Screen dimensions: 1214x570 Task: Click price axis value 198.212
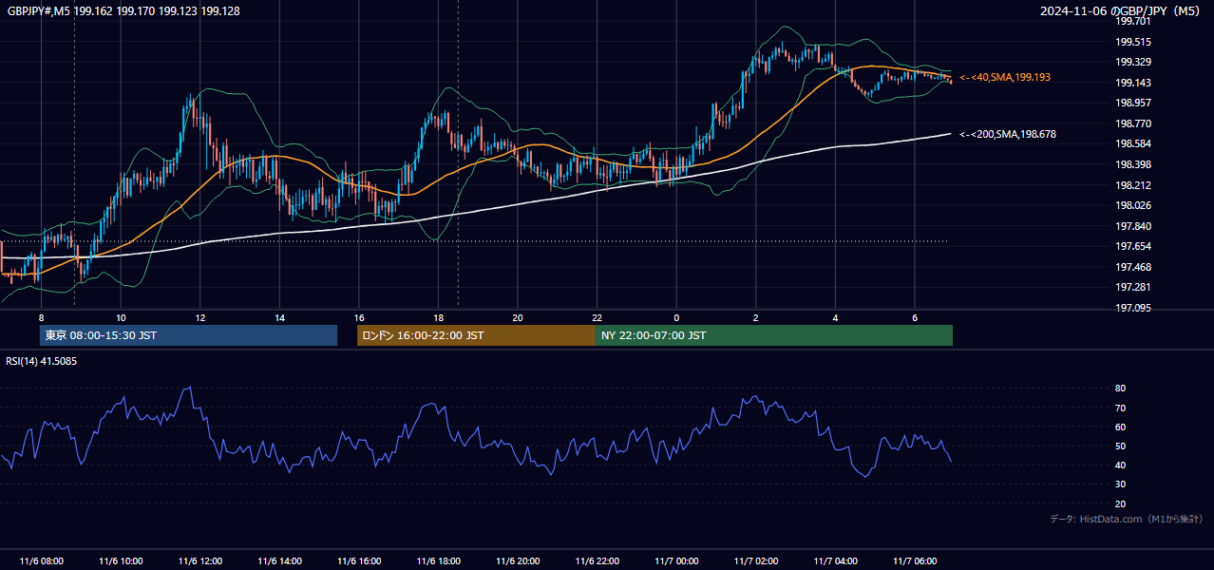[1133, 185]
